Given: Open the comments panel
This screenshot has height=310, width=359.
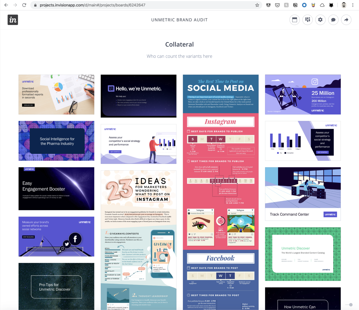Looking at the screenshot, I should pos(333,20).
